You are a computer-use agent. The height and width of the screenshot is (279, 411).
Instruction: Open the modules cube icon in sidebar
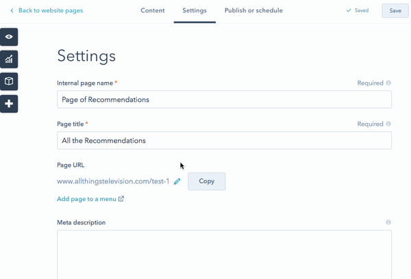point(9,81)
